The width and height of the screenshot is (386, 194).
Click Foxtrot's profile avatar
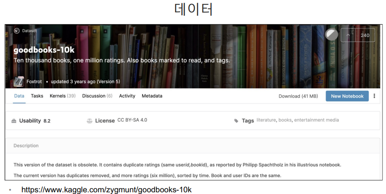(x=19, y=82)
